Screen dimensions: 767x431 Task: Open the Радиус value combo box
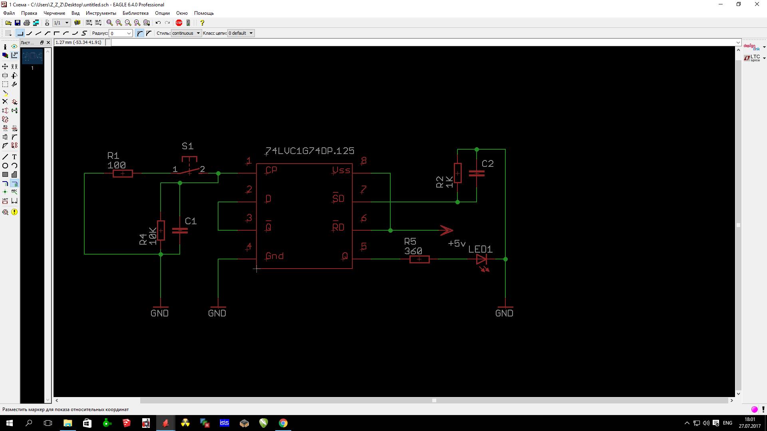pyautogui.click(x=129, y=33)
